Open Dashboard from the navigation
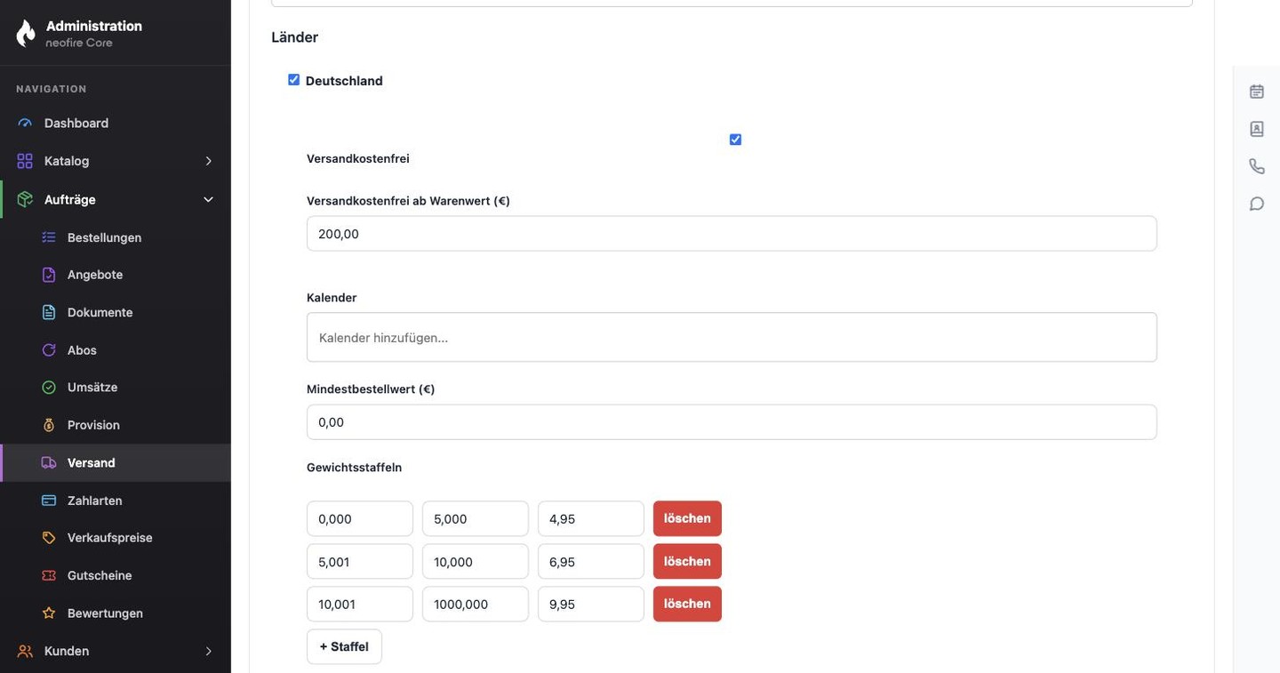The width and height of the screenshot is (1280, 673). [x=116, y=124]
